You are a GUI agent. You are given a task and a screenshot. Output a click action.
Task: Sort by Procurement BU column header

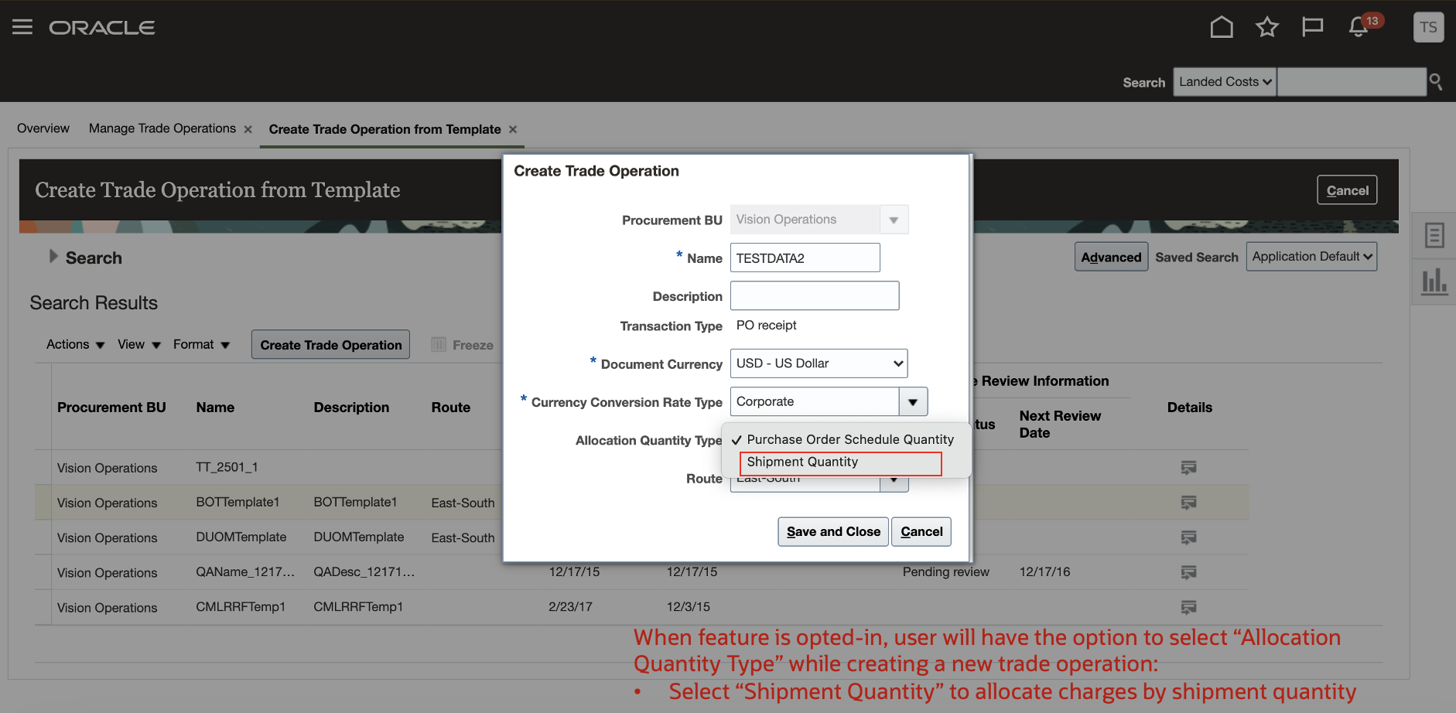111,408
